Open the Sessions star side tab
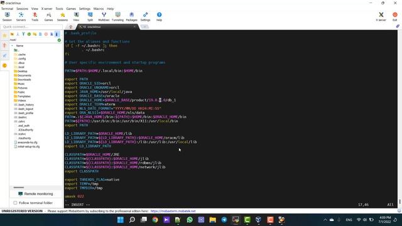402x226 pixels. [4, 36]
